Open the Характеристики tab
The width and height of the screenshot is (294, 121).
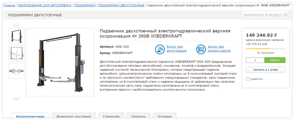tap(30, 116)
